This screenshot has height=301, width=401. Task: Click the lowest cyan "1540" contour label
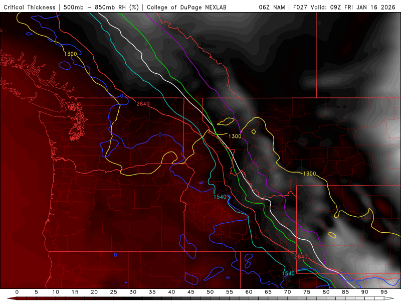[288, 273]
